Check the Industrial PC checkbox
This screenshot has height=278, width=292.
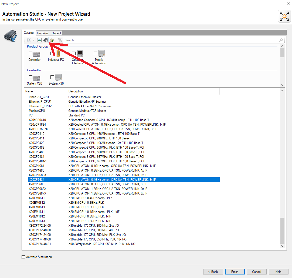click(52, 53)
